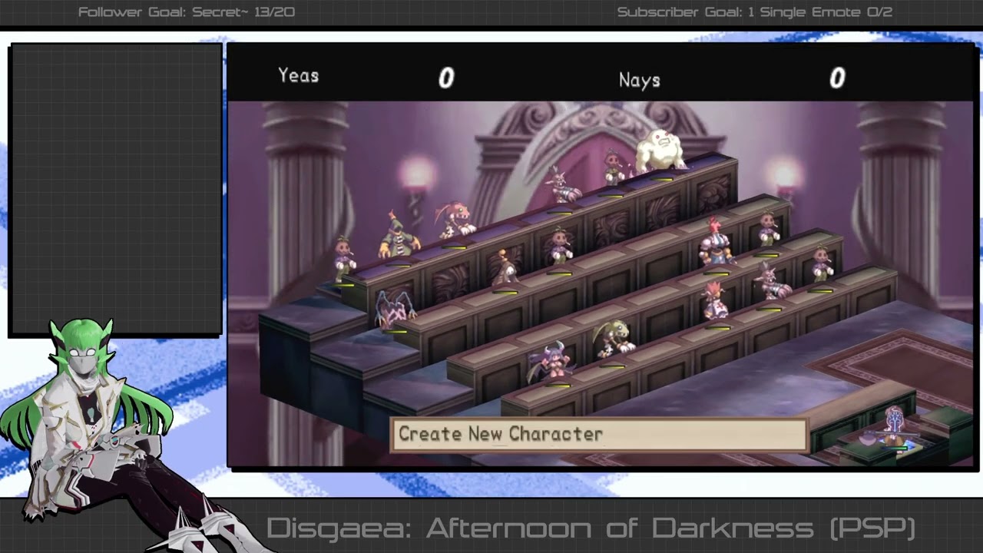Click the Nays vote count 0
983x553 pixels.
(x=837, y=78)
